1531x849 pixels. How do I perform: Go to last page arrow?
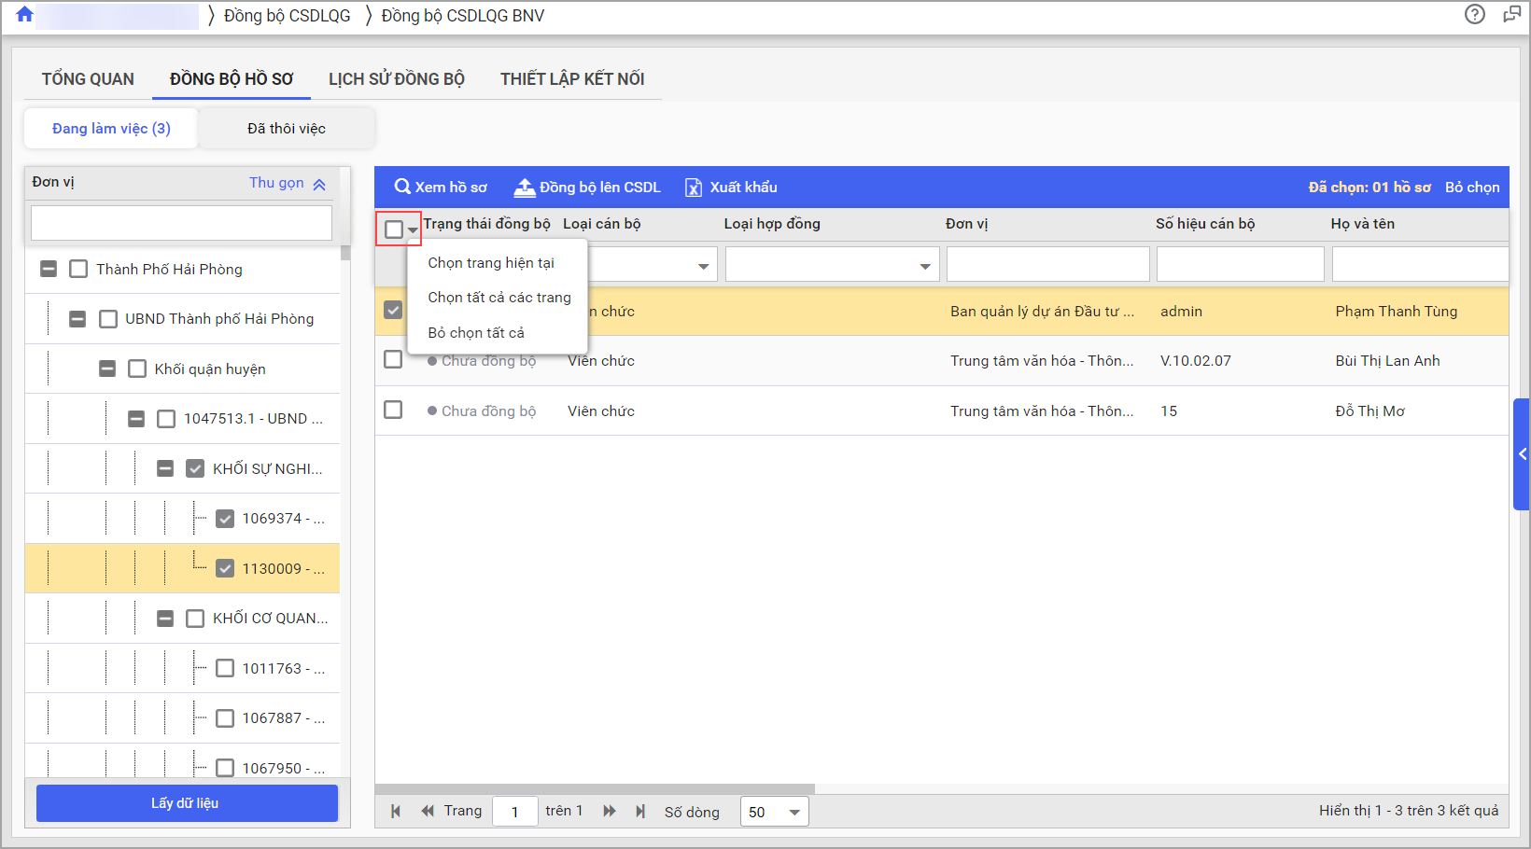tap(640, 811)
